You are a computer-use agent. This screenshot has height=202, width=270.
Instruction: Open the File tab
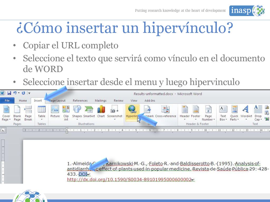click(7, 100)
